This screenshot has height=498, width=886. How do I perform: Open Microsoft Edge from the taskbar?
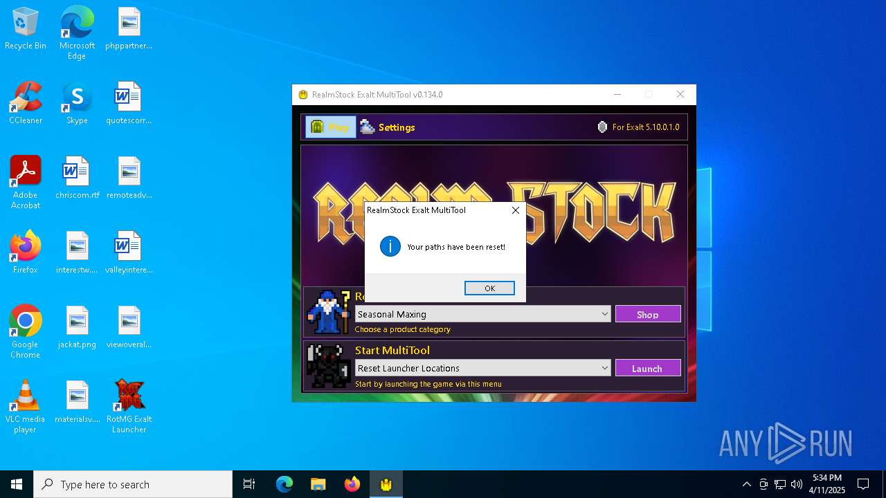coord(284,484)
